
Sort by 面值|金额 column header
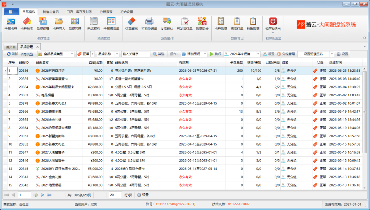pos(93,62)
